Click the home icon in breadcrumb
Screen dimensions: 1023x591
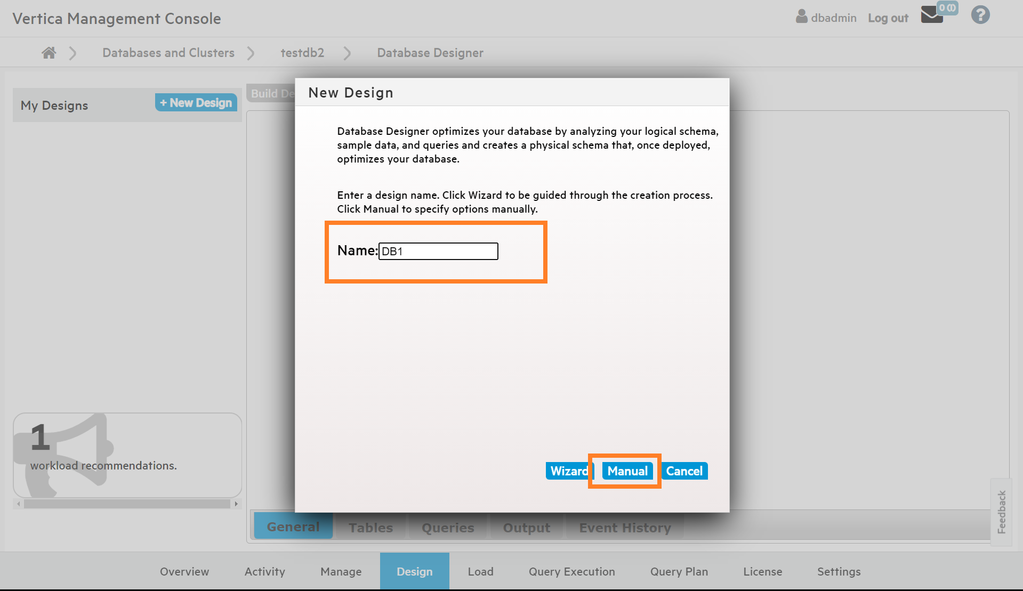[x=49, y=53]
